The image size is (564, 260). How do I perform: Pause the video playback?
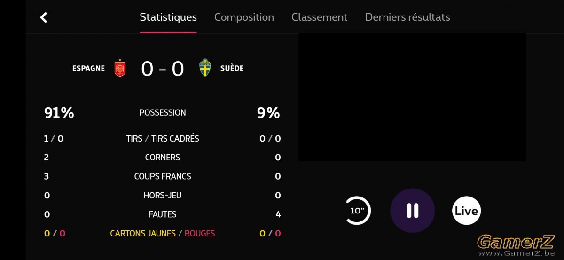click(413, 211)
